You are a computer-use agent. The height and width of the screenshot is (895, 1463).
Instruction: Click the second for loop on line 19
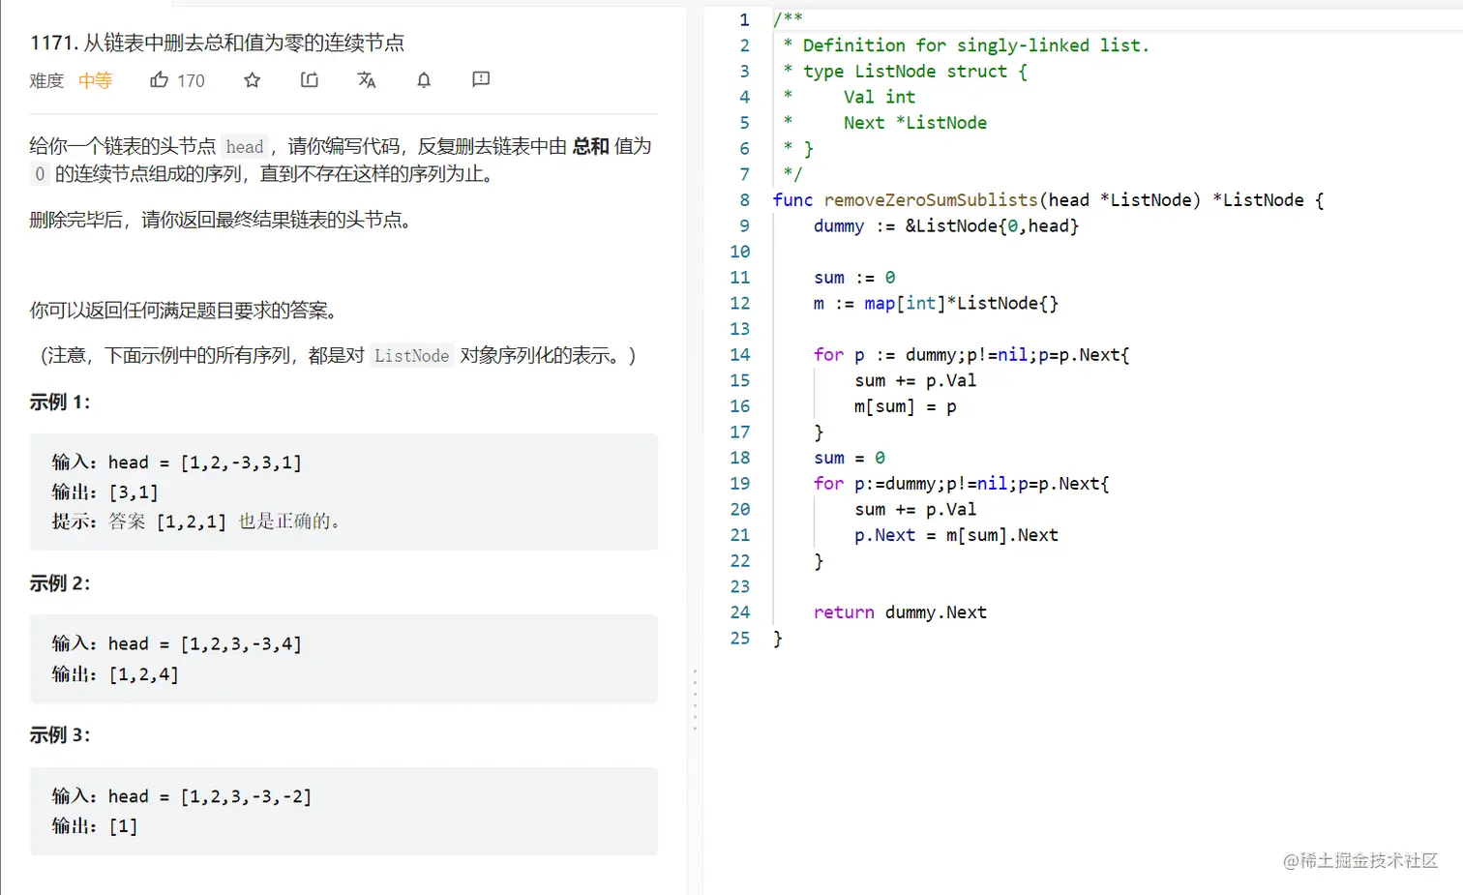(x=962, y=484)
